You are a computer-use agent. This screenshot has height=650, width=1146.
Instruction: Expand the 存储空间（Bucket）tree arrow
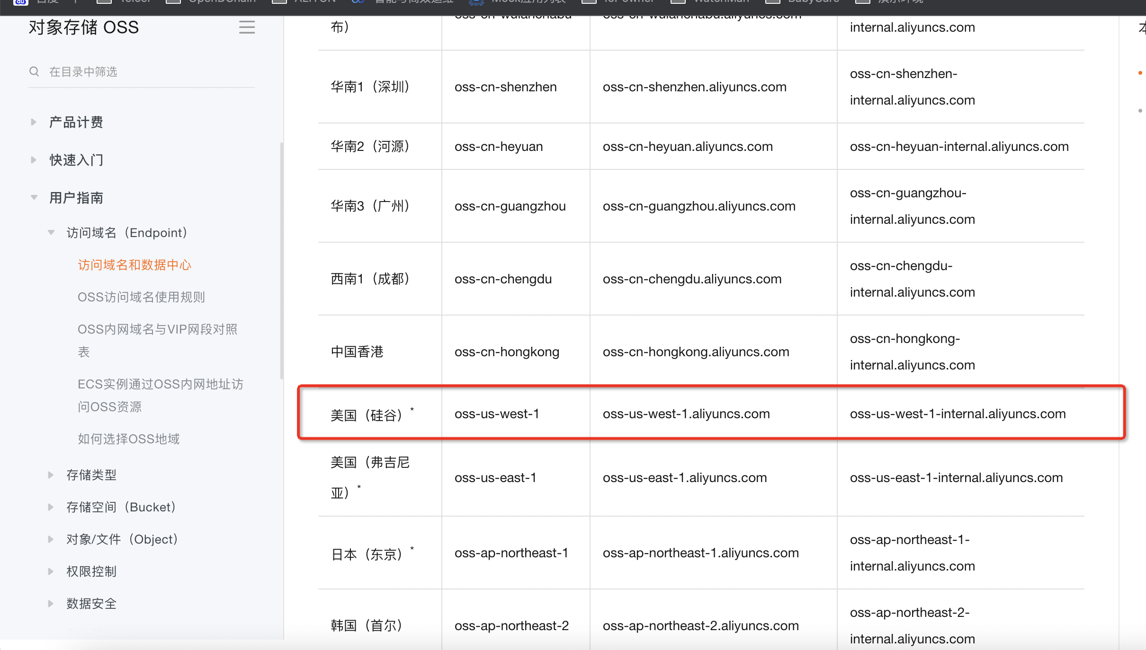point(51,507)
